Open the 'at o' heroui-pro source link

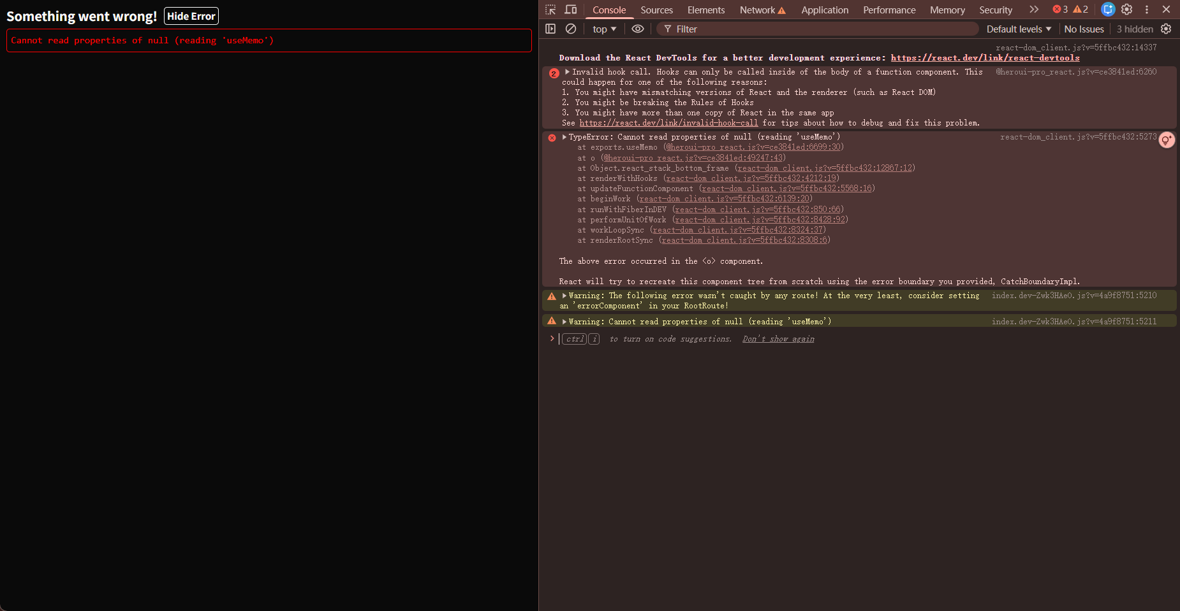coord(693,158)
